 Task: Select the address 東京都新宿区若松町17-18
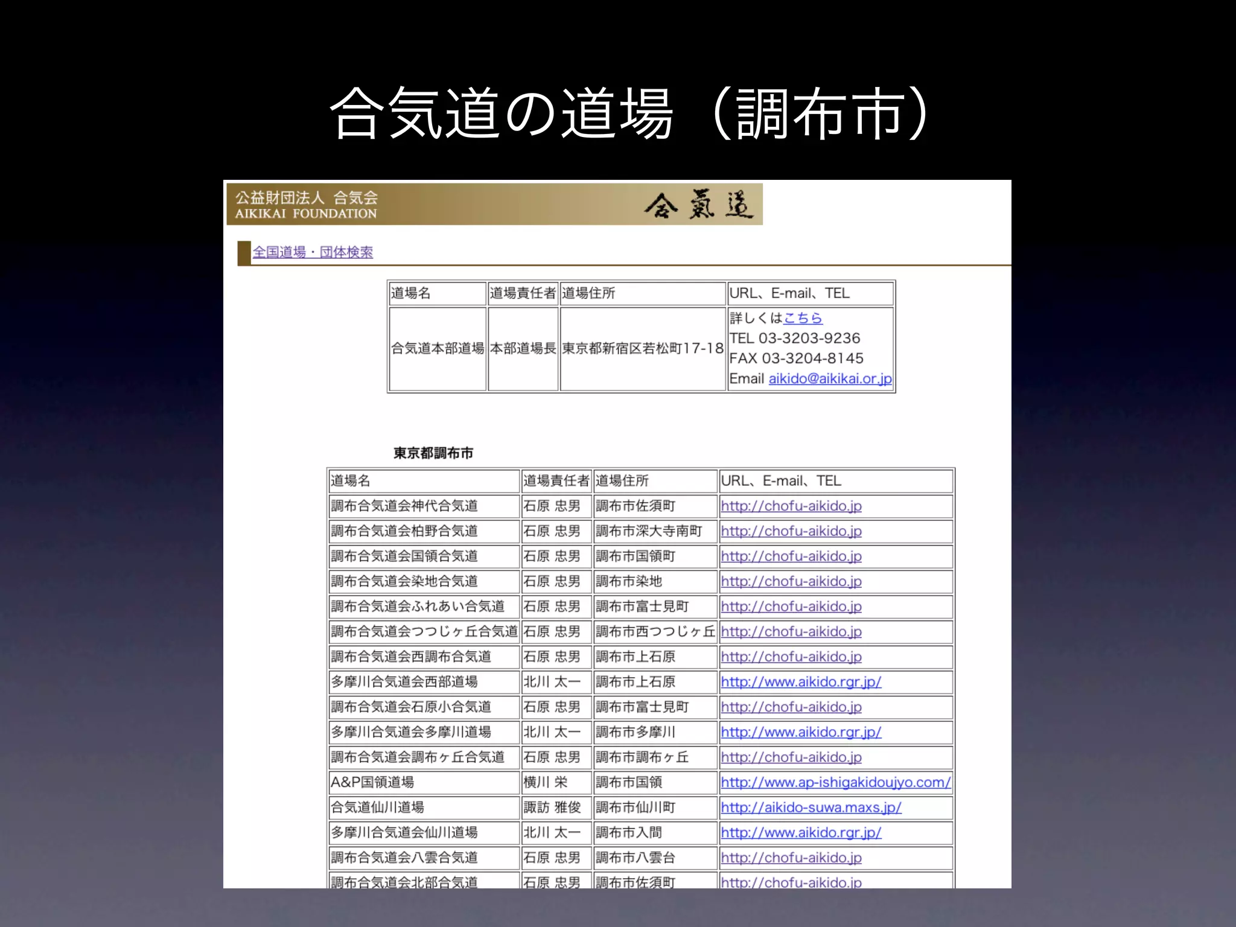(643, 349)
